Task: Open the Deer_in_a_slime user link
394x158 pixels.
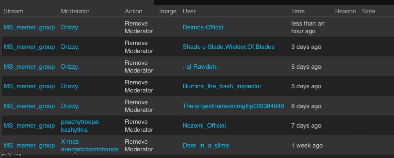Action: coord(206,145)
